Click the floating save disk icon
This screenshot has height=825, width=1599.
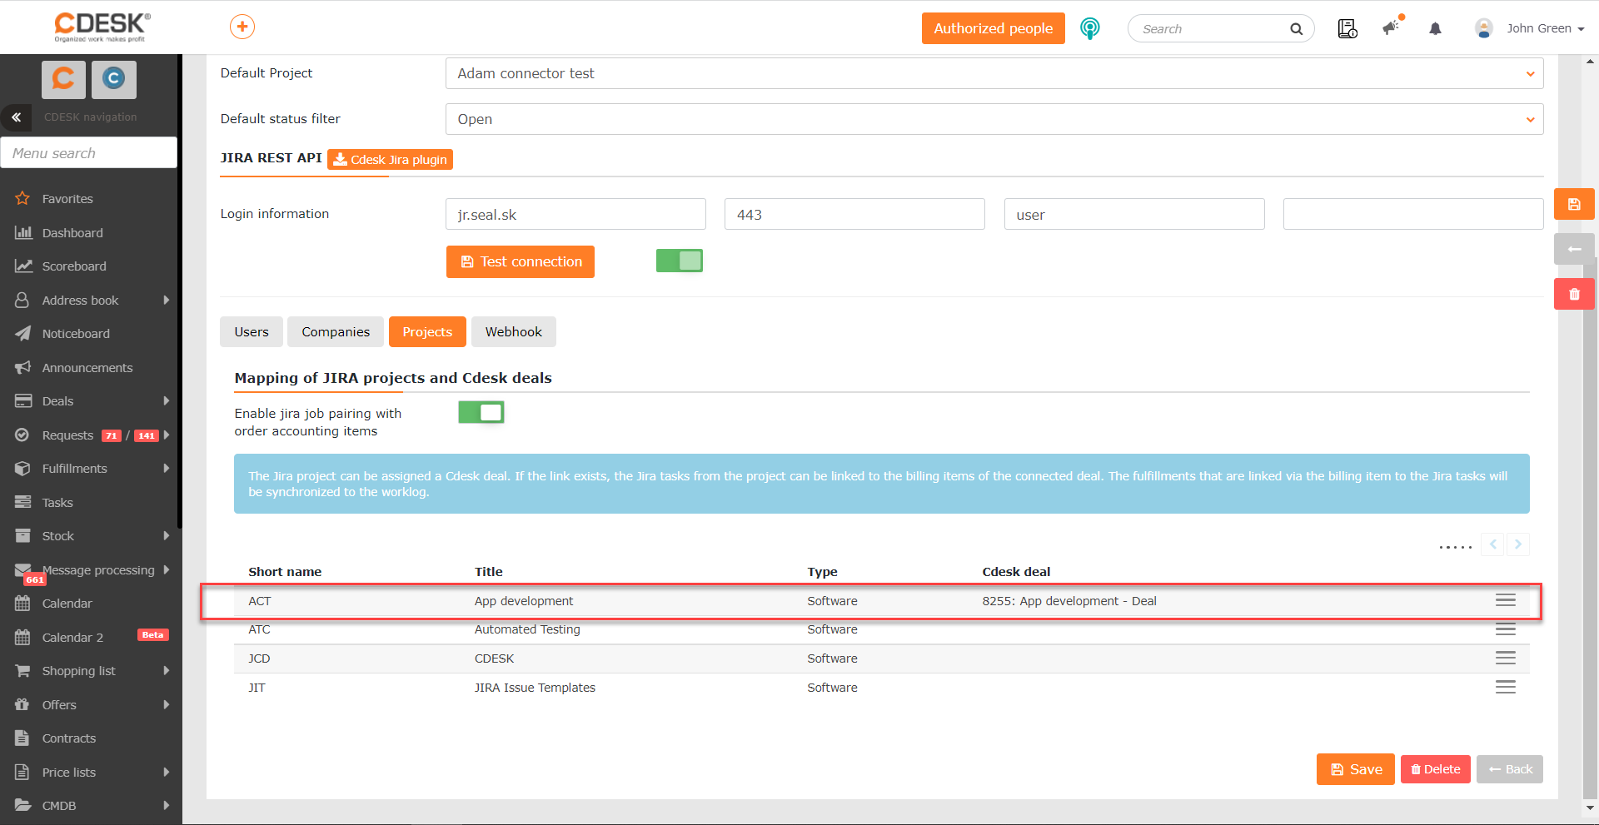(x=1574, y=204)
